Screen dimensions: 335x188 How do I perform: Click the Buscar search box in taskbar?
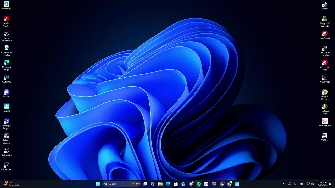pyautogui.click(x=122, y=184)
